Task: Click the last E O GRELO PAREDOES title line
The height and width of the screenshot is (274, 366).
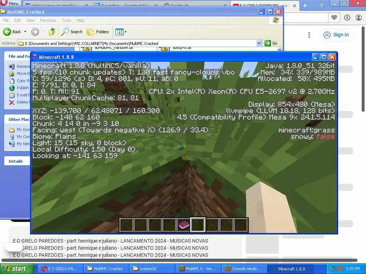Action: [110, 255]
